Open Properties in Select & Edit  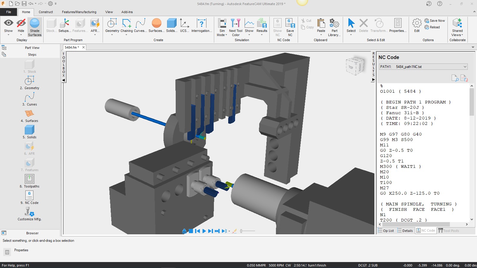coord(398,25)
